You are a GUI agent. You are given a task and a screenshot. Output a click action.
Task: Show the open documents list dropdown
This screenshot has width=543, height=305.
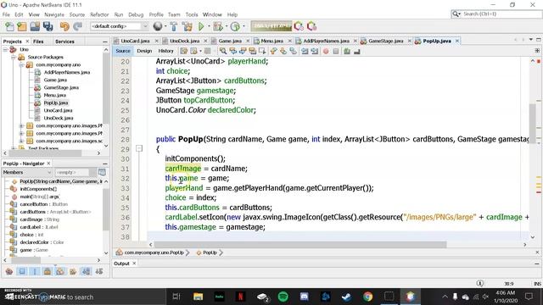[531, 40]
